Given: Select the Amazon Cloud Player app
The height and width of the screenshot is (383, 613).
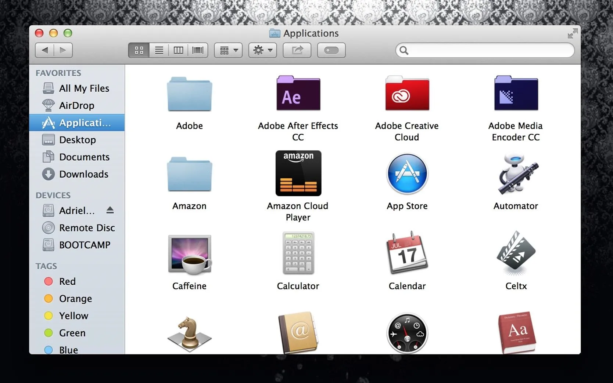Looking at the screenshot, I should [x=298, y=173].
